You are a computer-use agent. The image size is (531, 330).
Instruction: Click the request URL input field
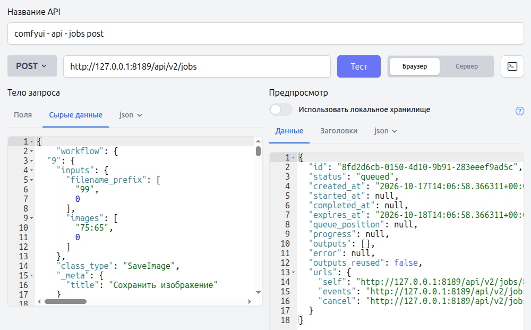[197, 66]
